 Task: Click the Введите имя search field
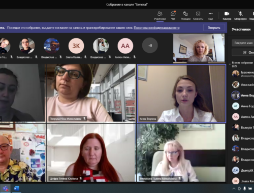point(243,43)
